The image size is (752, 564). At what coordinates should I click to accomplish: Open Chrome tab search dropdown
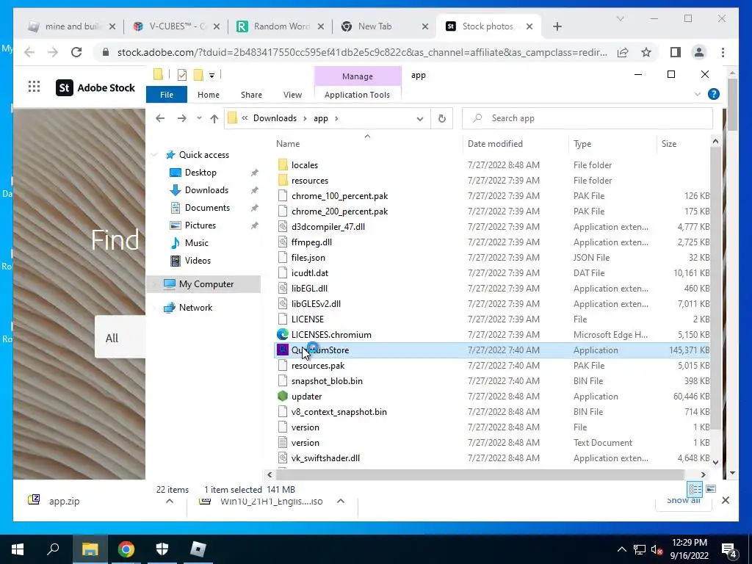[620, 18]
